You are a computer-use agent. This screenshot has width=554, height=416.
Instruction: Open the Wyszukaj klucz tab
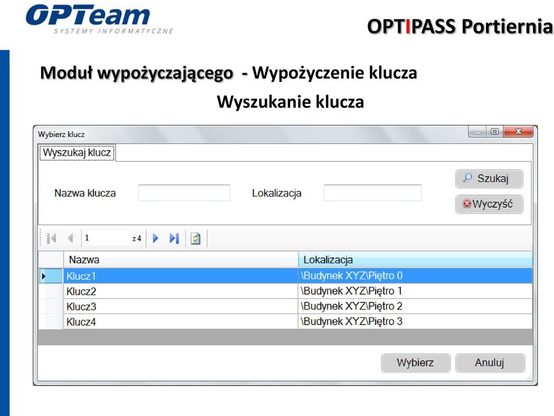click(x=77, y=153)
